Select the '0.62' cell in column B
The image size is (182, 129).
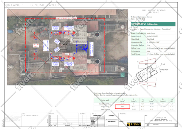(134, 107)
